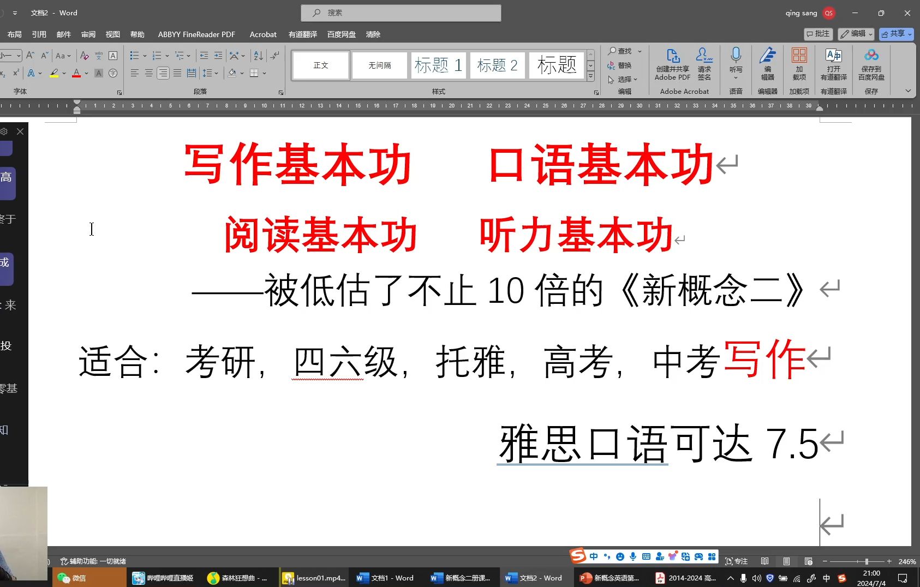This screenshot has height=587, width=920.
Task: Select 无间隔 style
Action: point(380,65)
